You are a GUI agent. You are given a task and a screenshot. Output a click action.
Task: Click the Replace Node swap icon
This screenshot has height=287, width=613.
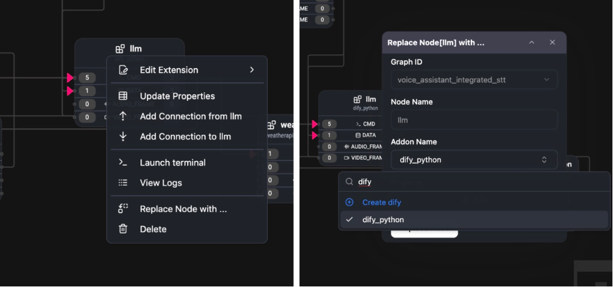[123, 209]
